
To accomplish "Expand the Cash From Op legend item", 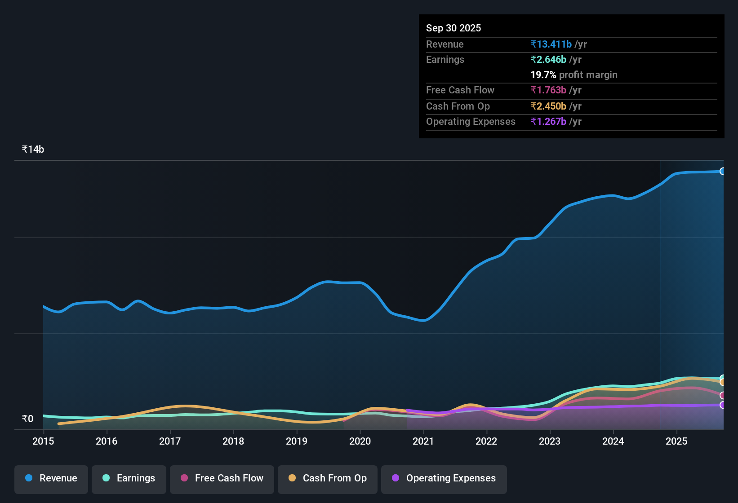I will coord(327,478).
